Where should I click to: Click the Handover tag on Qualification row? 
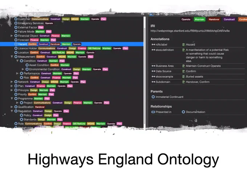(x=40, y=107)
